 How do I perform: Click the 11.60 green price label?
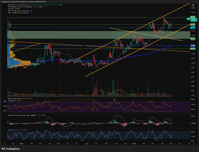pos(193,49)
